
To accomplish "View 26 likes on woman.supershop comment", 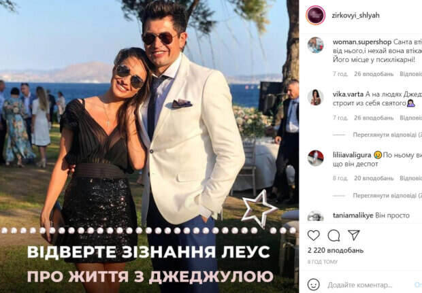I will pos(374,74).
